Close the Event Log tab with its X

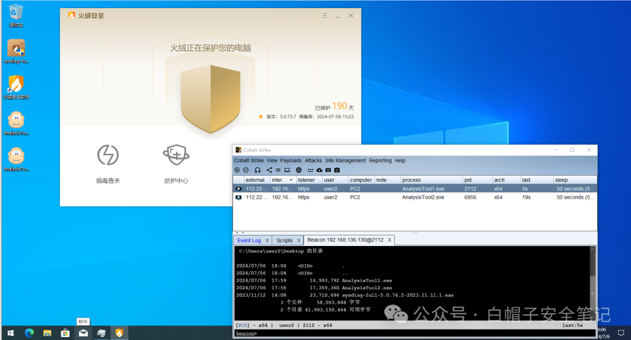tap(267, 241)
